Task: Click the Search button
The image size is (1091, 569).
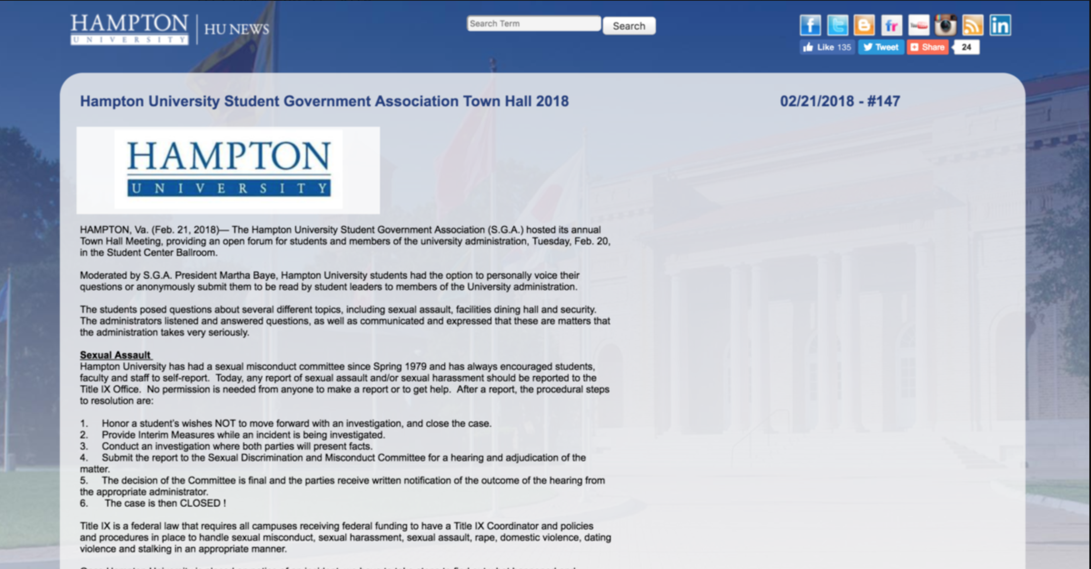Action: [x=629, y=26]
